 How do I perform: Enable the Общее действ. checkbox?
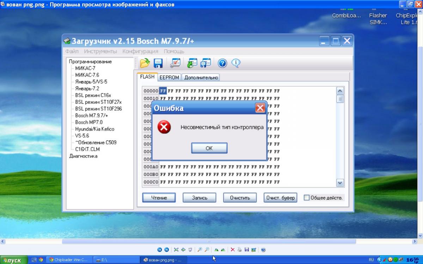coord(307,197)
